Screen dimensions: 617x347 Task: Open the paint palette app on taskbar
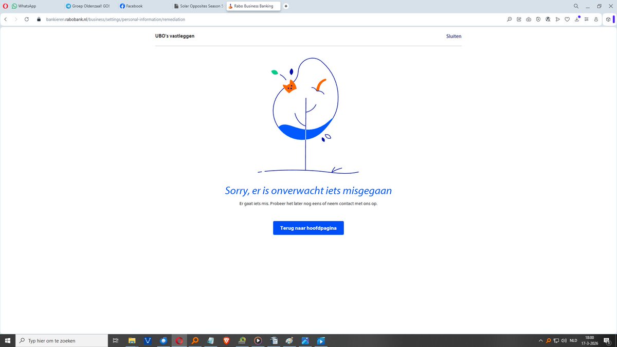click(x=289, y=340)
